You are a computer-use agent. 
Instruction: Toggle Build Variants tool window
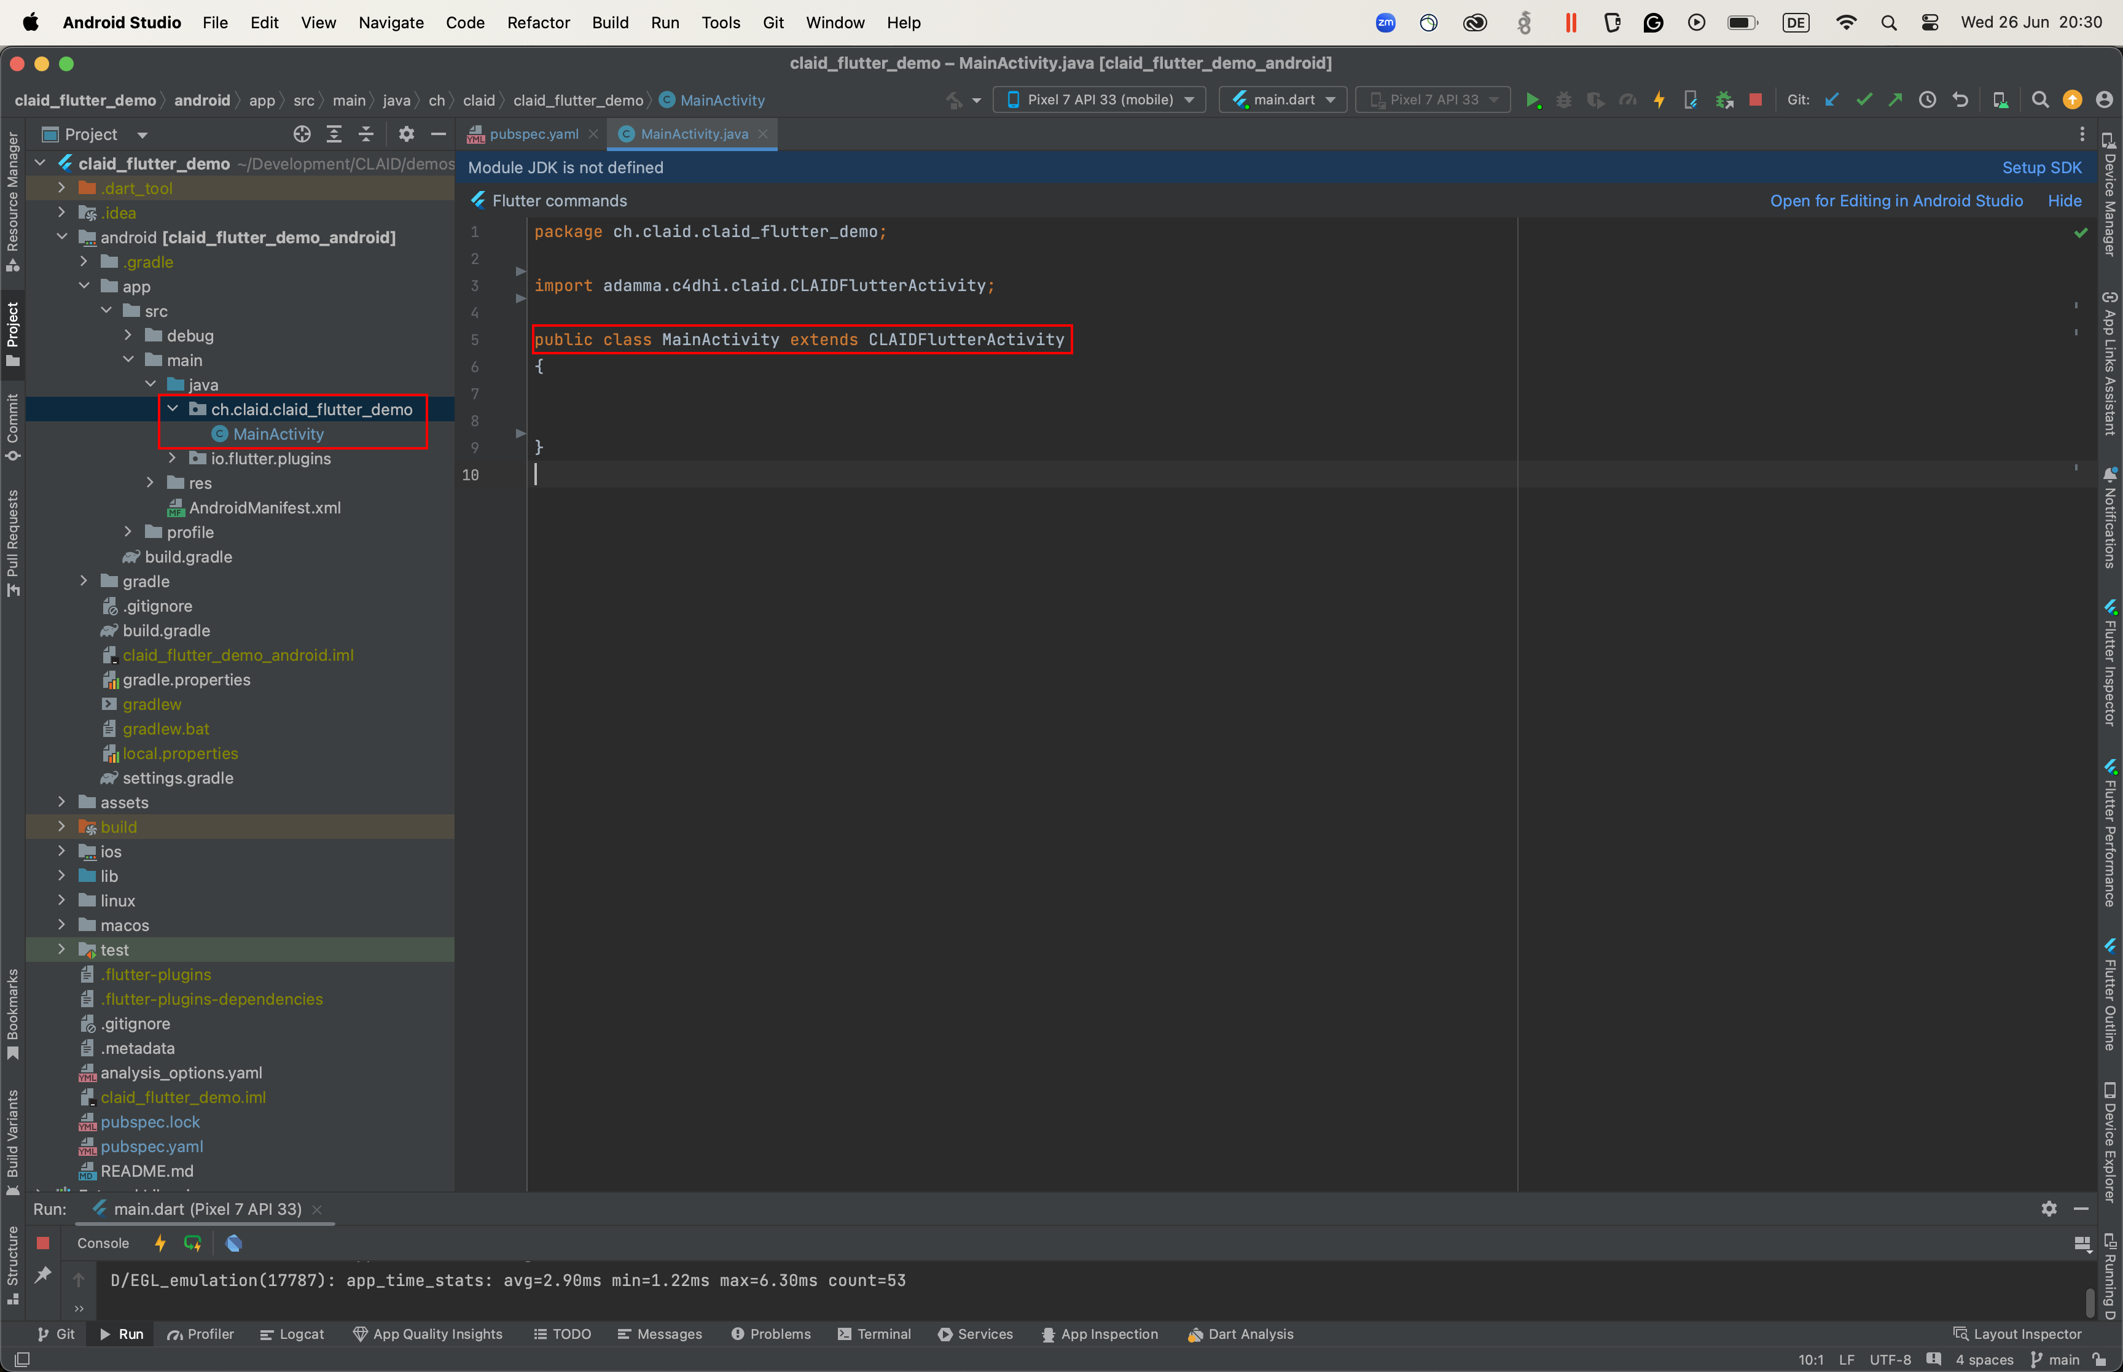pyautogui.click(x=12, y=1142)
